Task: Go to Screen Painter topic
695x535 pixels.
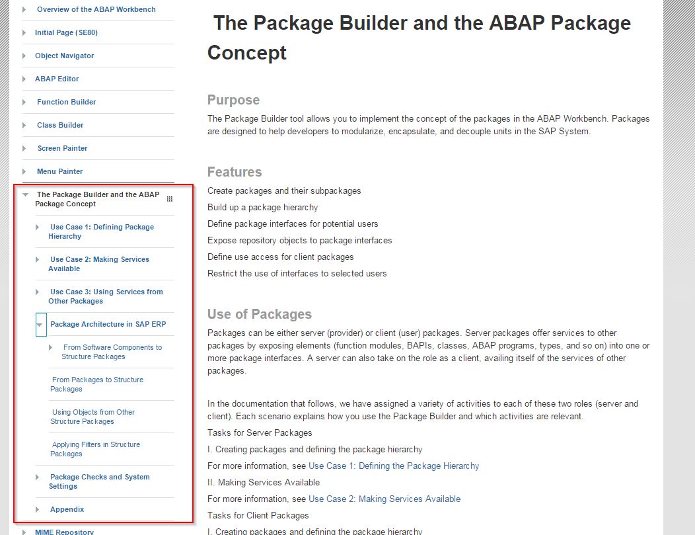Action: (62, 149)
